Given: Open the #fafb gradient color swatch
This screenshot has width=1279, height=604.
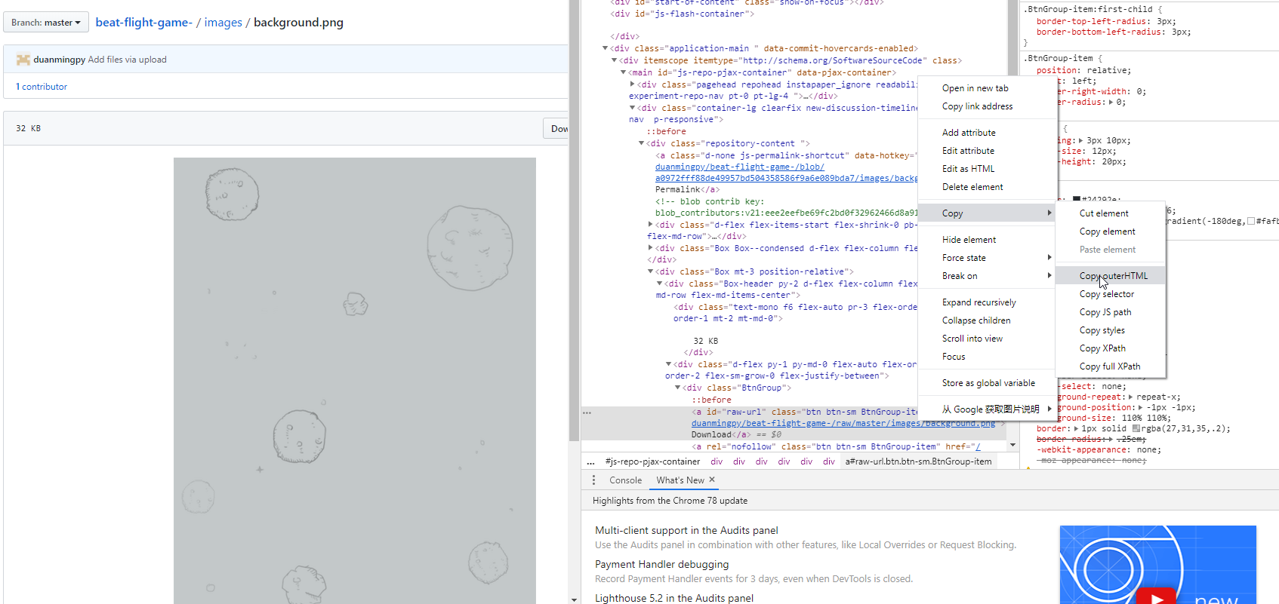Looking at the screenshot, I should (1251, 221).
